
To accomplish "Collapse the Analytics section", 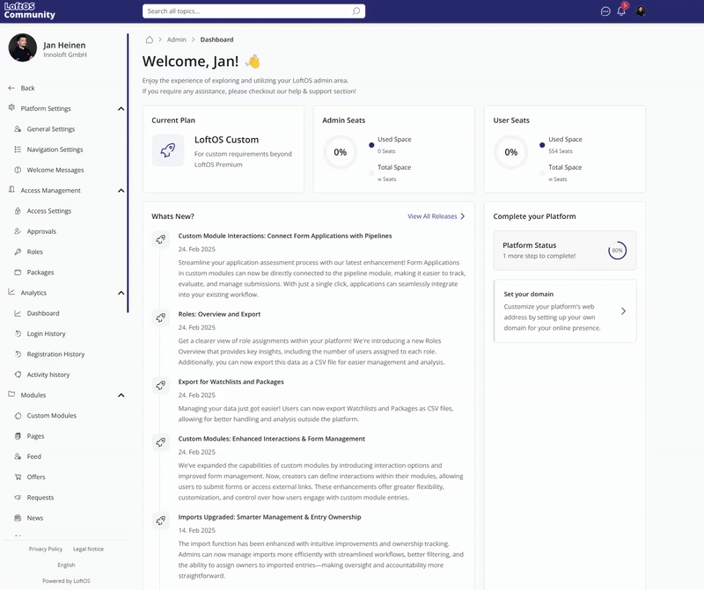I will (121, 293).
